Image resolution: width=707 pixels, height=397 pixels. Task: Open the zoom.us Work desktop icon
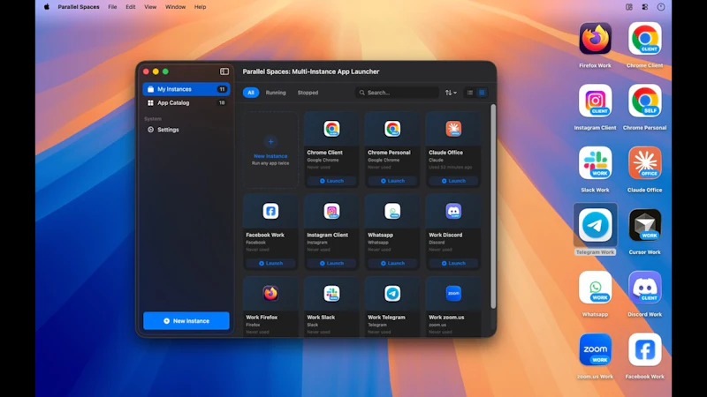tap(595, 349)
